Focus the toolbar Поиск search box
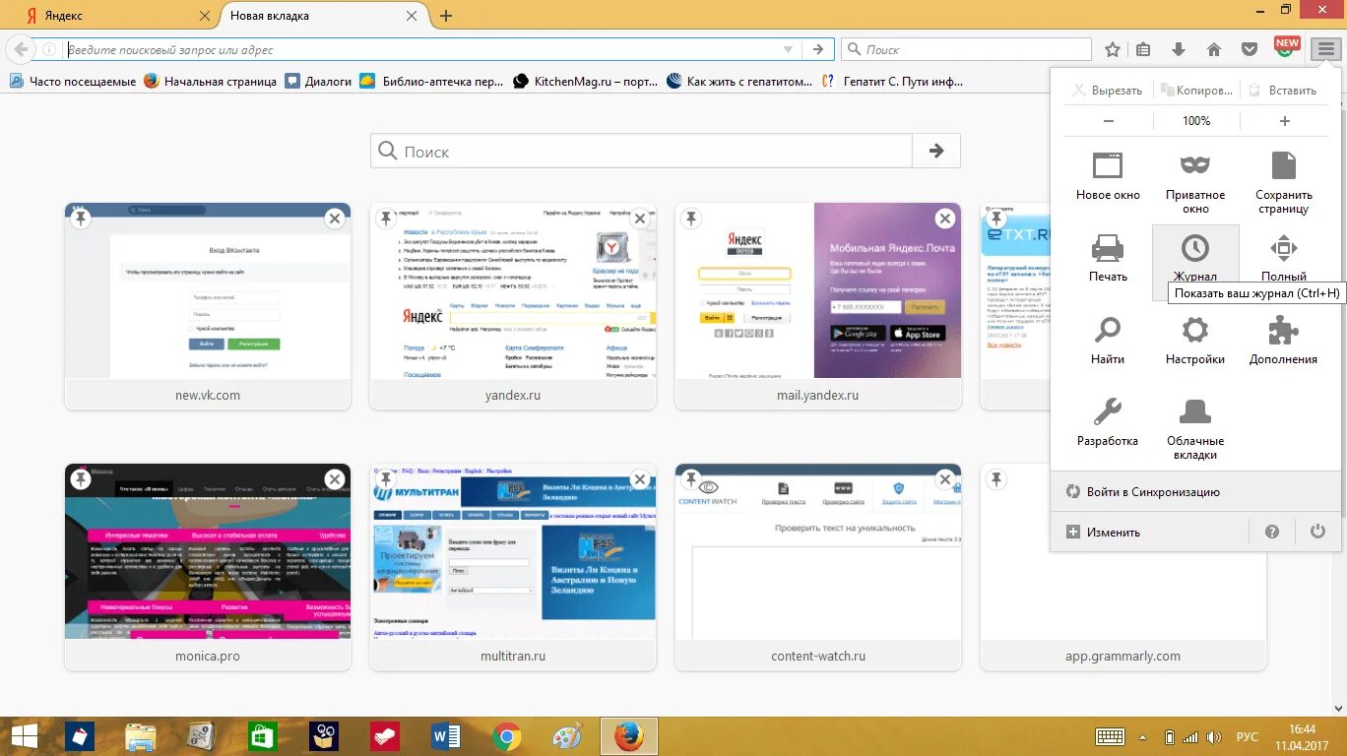This screenshot has width=1347, height=756. [966, 49]
